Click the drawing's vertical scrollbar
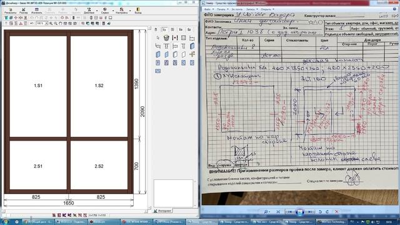Screen dimensions: 400x225 (x=149, y=117)
